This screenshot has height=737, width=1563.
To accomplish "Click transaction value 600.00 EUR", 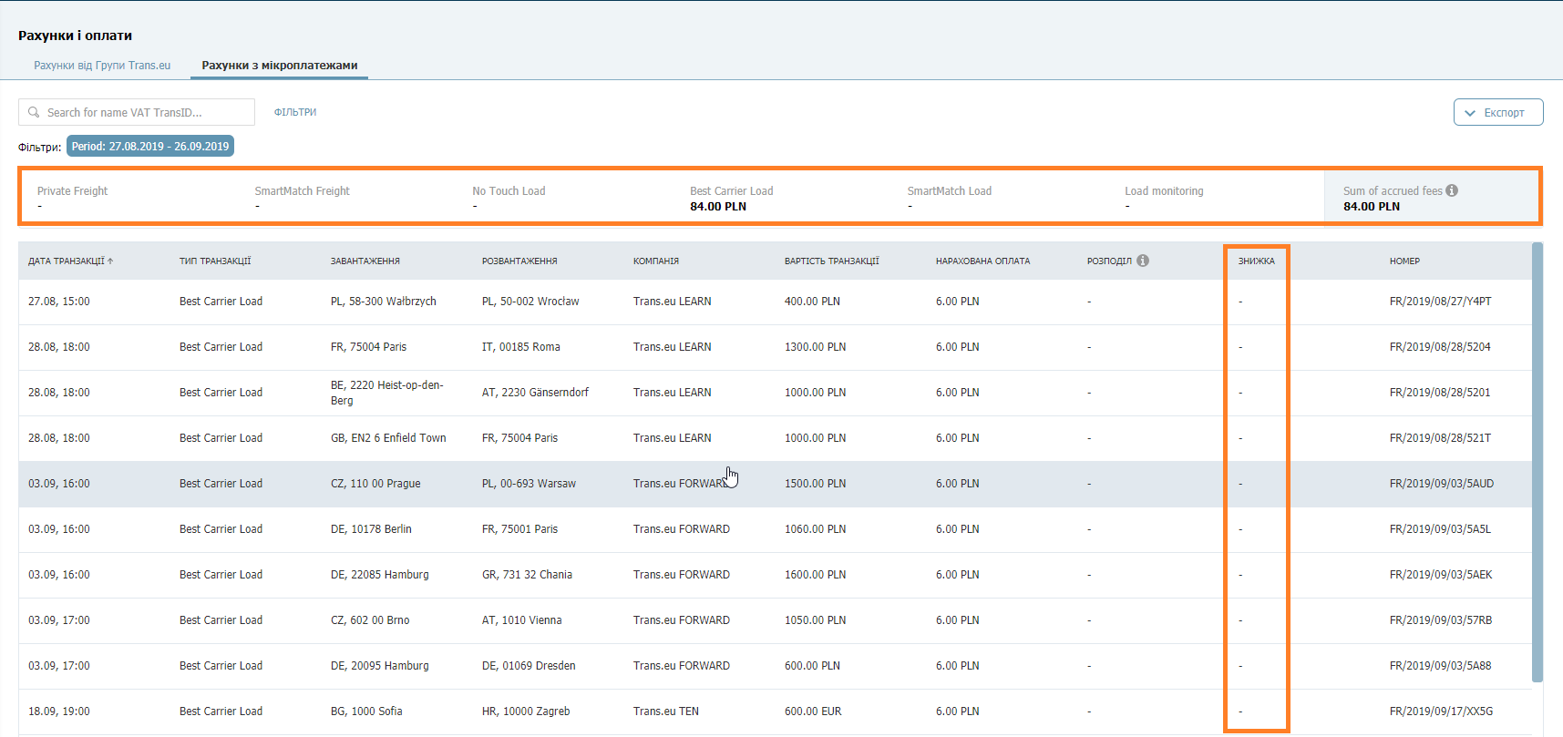I will tap(813, 711).
